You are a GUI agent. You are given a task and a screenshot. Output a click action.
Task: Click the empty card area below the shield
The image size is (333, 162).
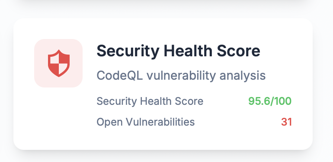pyautogui.click(x=58, y=117)
